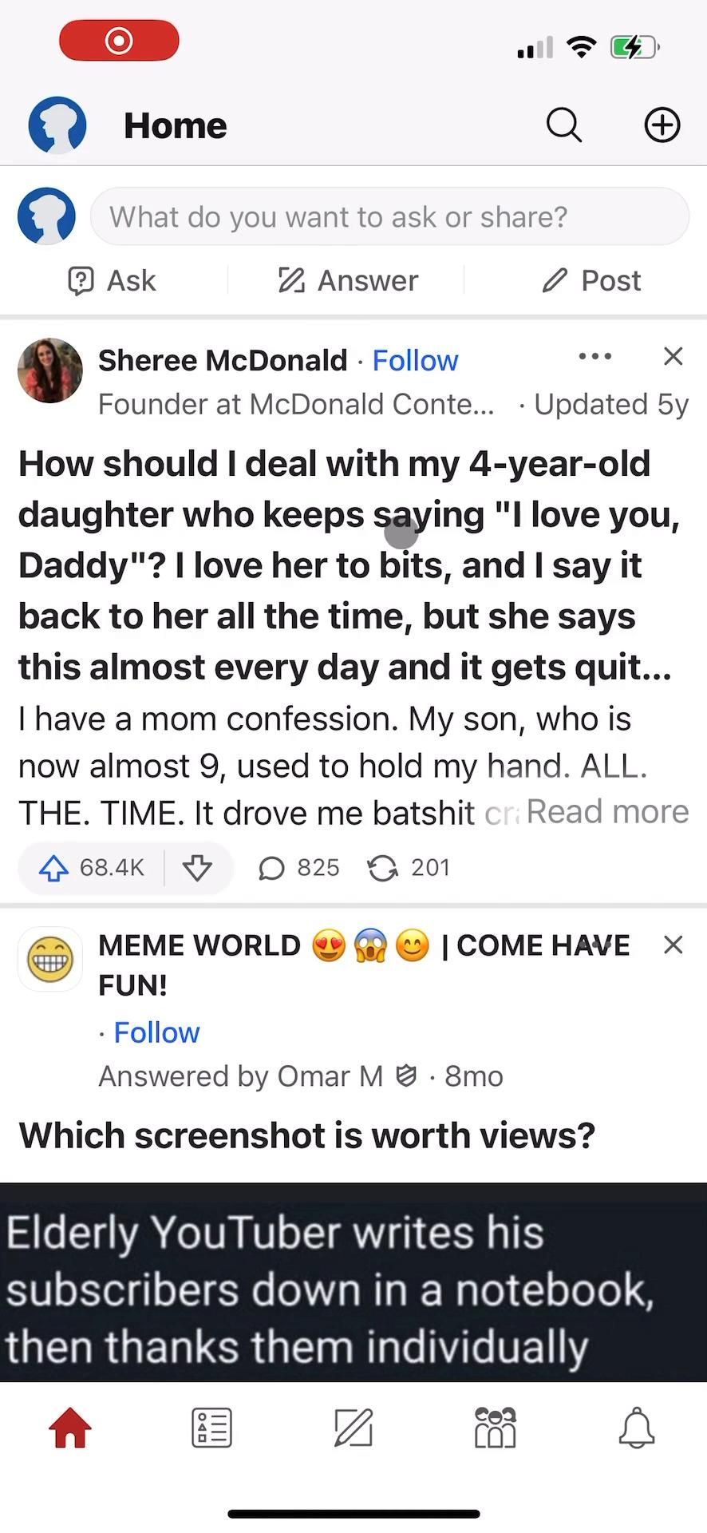Dismiss Sheree McDonald's post with X
The height and width of the screenshot is (1533, 707).
click(x=673, y=357)
